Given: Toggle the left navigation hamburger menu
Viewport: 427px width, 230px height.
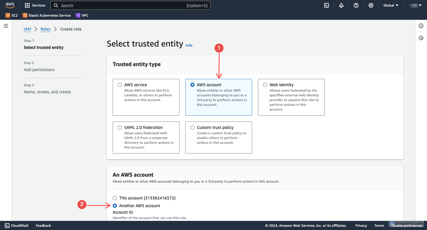Looking at the screenshot, I should pyautogui.click(x=6, y=25).
